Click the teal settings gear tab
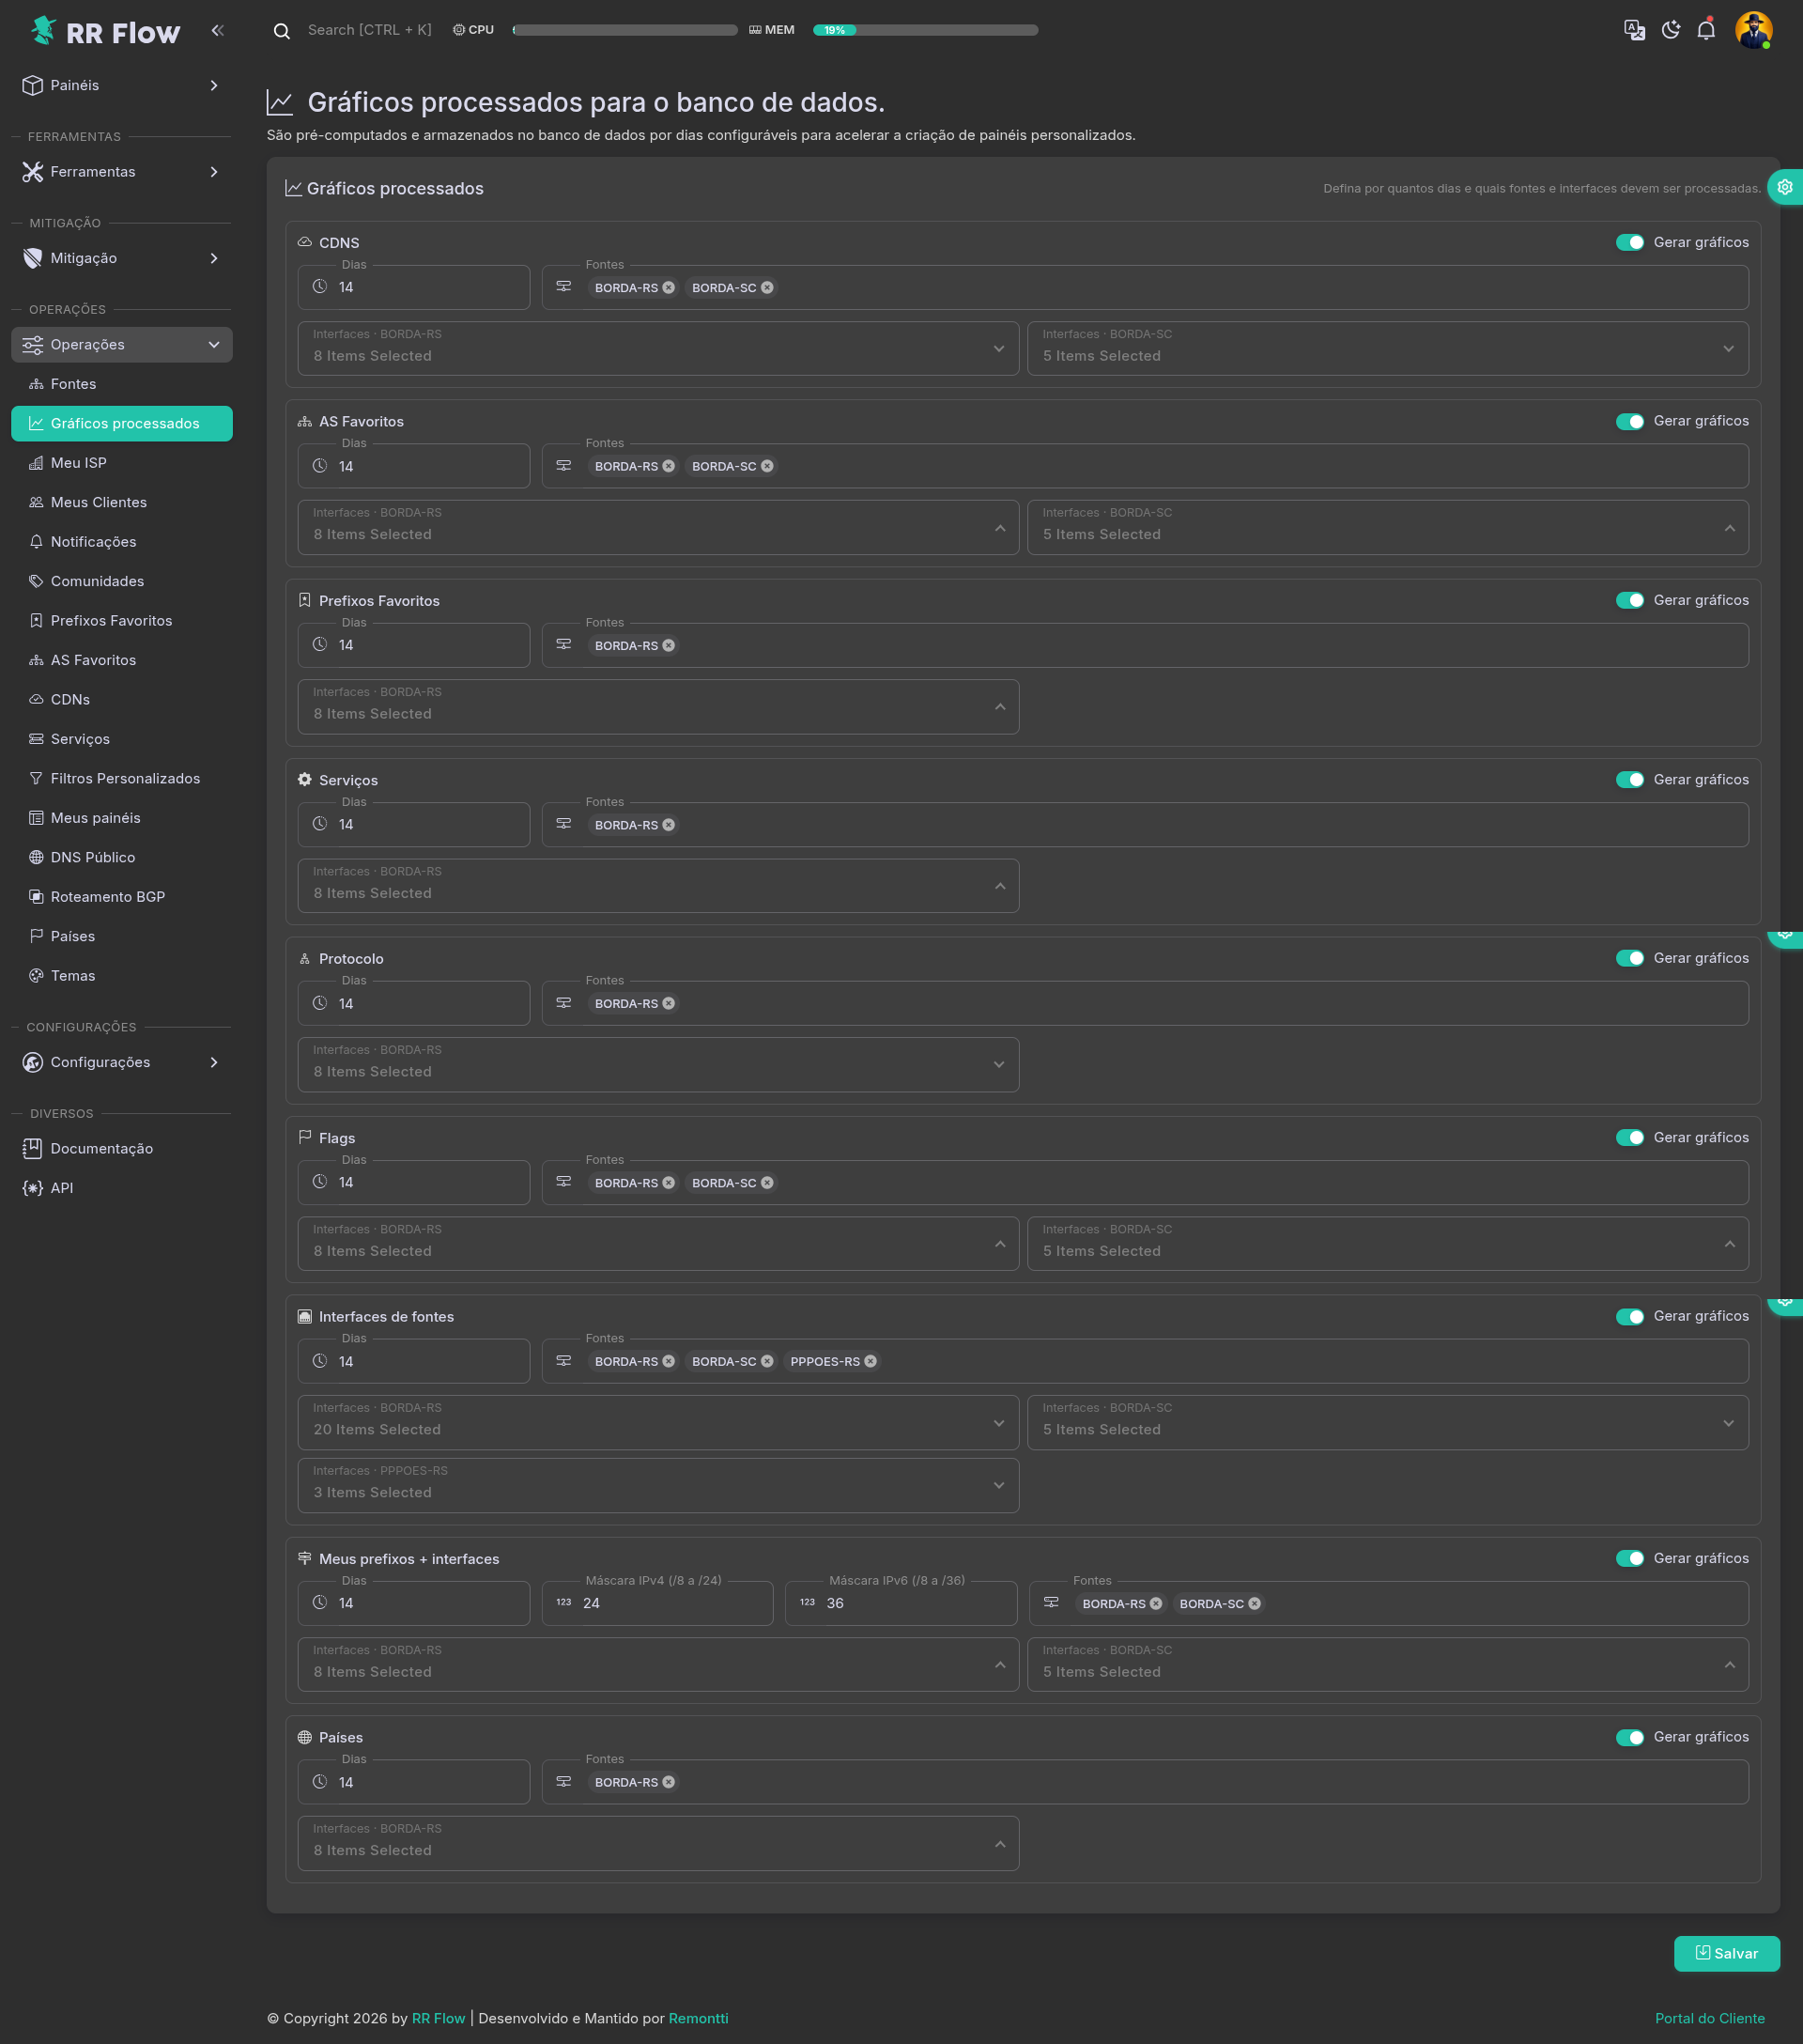Image resolution: width=1803 pixels, height=2044 pixels. pos(1784,187)
